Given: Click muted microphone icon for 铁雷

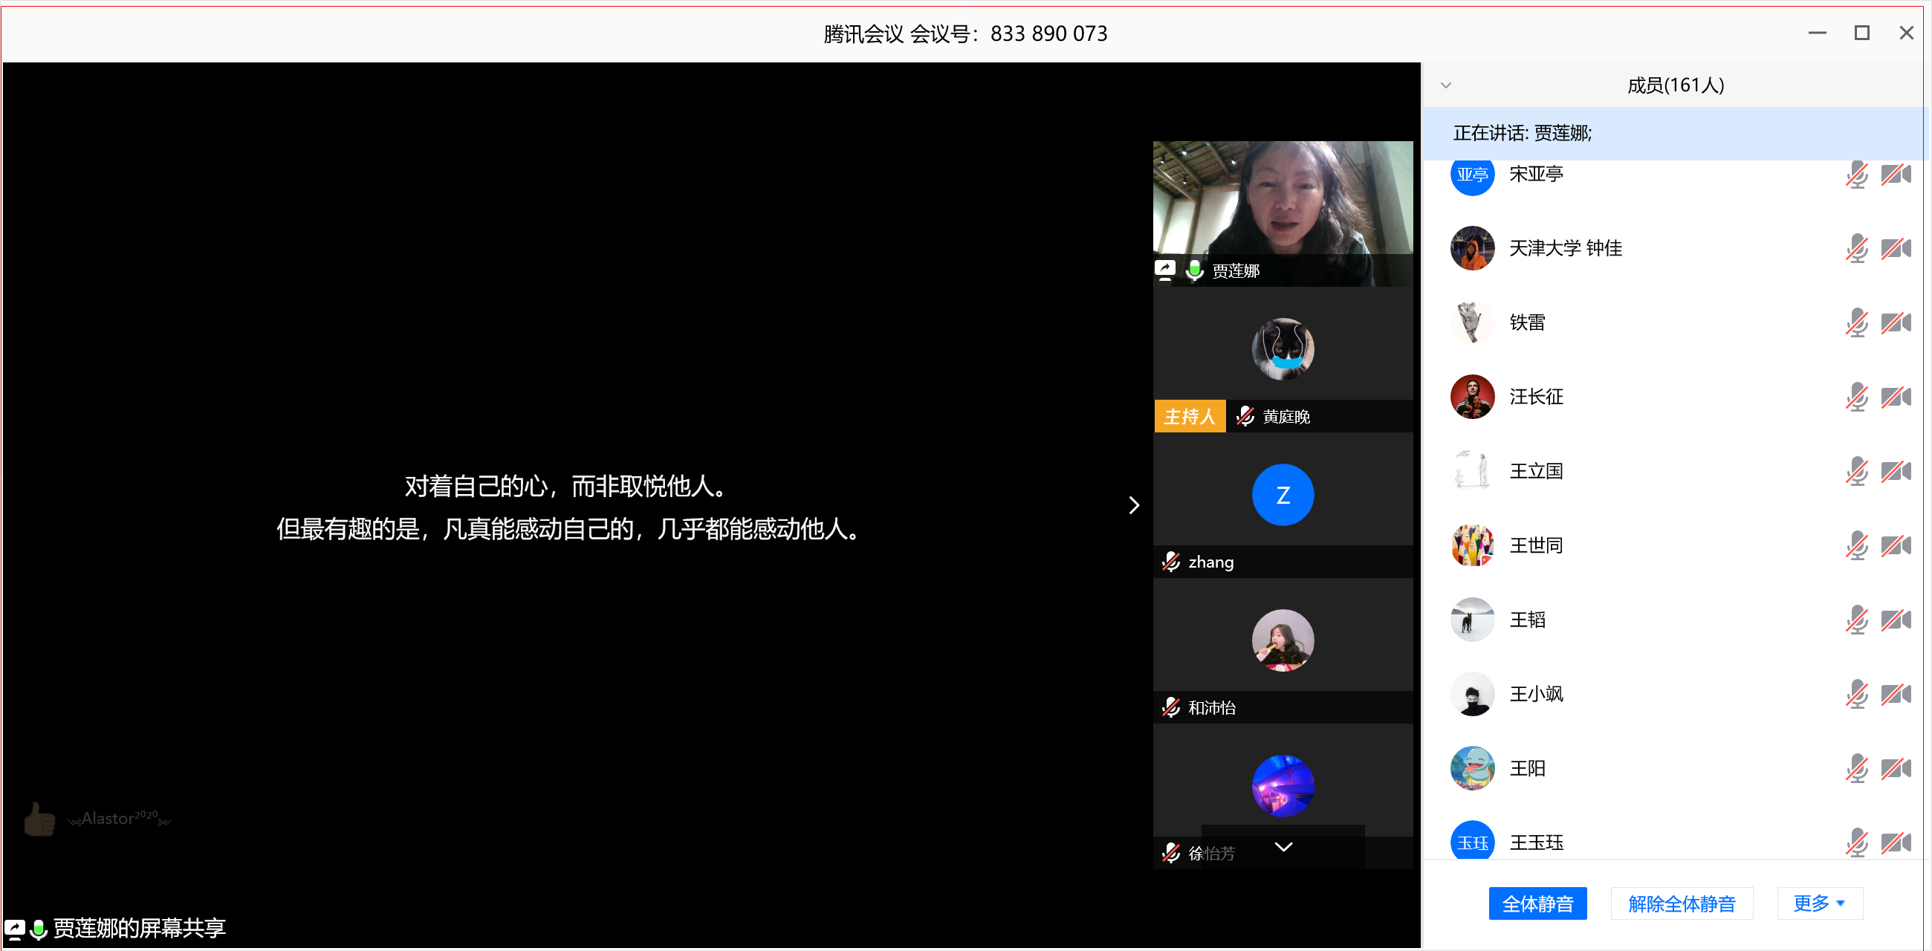Looking at the screenshot, I should (x=1856, y=323).
